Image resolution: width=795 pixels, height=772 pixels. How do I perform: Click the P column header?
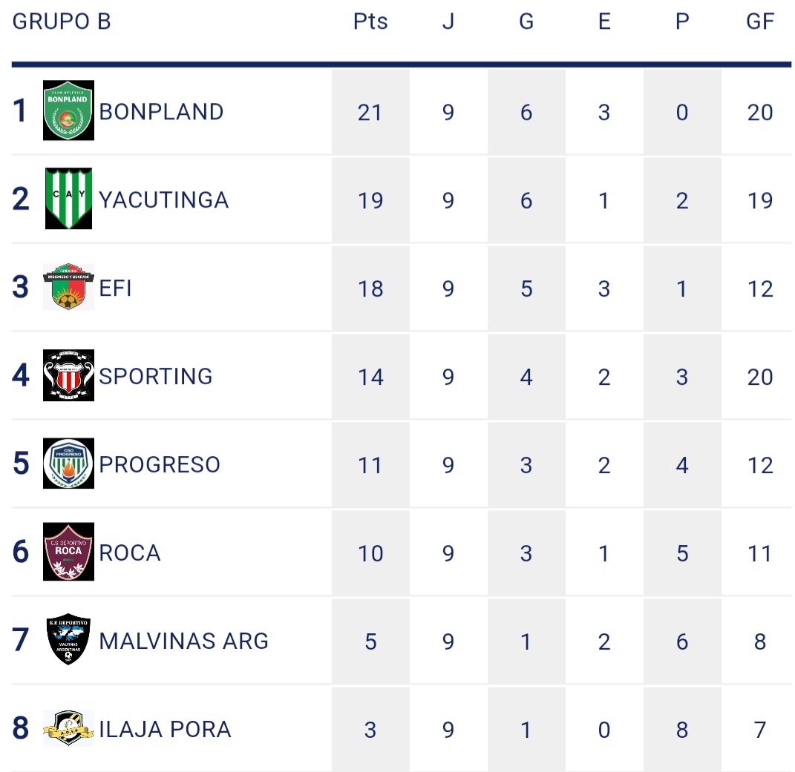coord(682,22)
